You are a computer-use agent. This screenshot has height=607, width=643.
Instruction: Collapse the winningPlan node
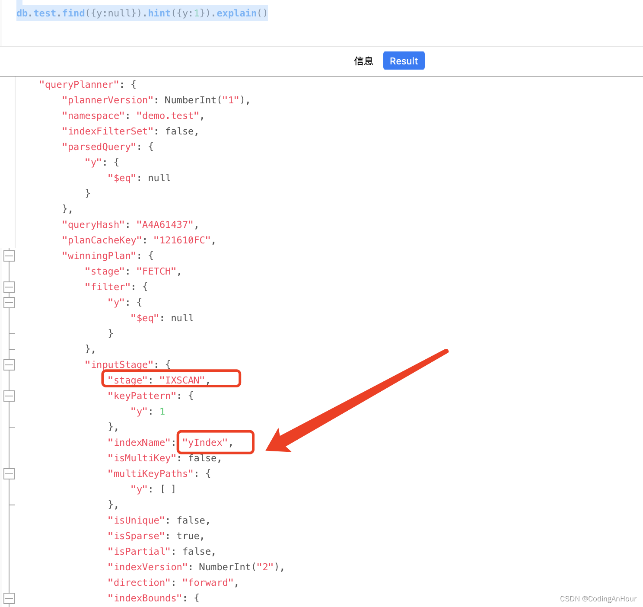[9, 256]
